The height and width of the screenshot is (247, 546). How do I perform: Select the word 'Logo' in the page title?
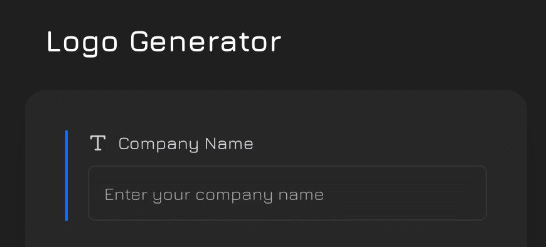click(x=82, y=43)
